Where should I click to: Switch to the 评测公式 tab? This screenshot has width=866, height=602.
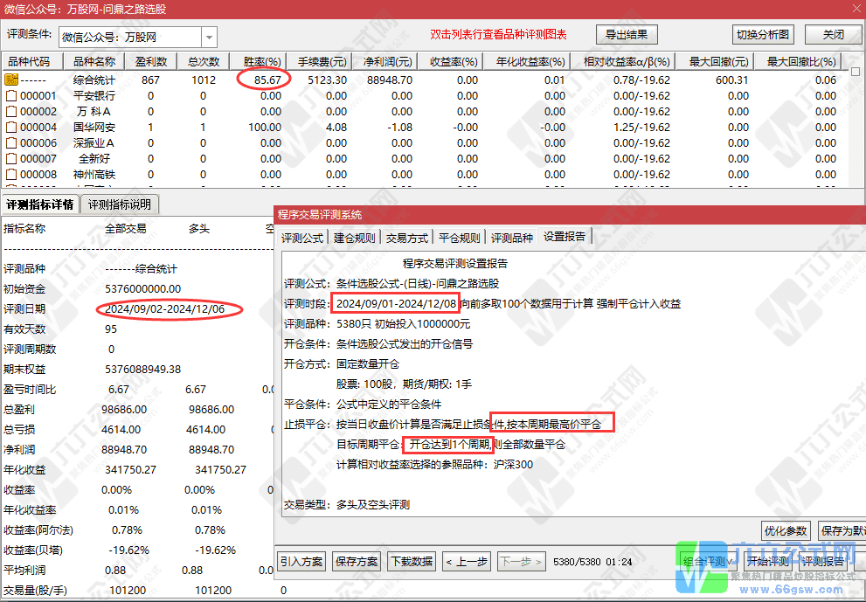click(x=301, y=236)
